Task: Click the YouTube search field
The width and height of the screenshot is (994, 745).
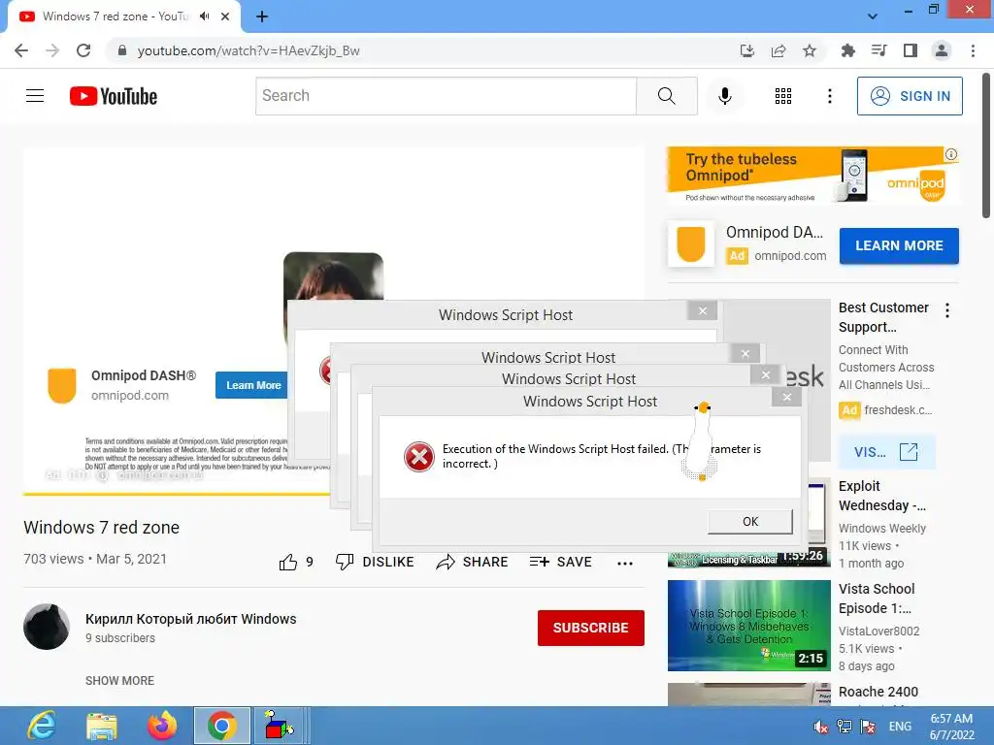Action: [446, 96]
